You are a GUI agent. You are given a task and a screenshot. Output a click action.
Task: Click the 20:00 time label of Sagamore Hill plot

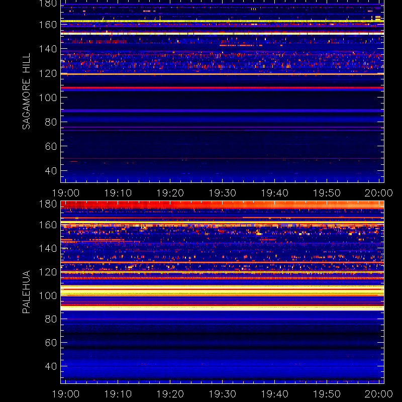(379, 193)
